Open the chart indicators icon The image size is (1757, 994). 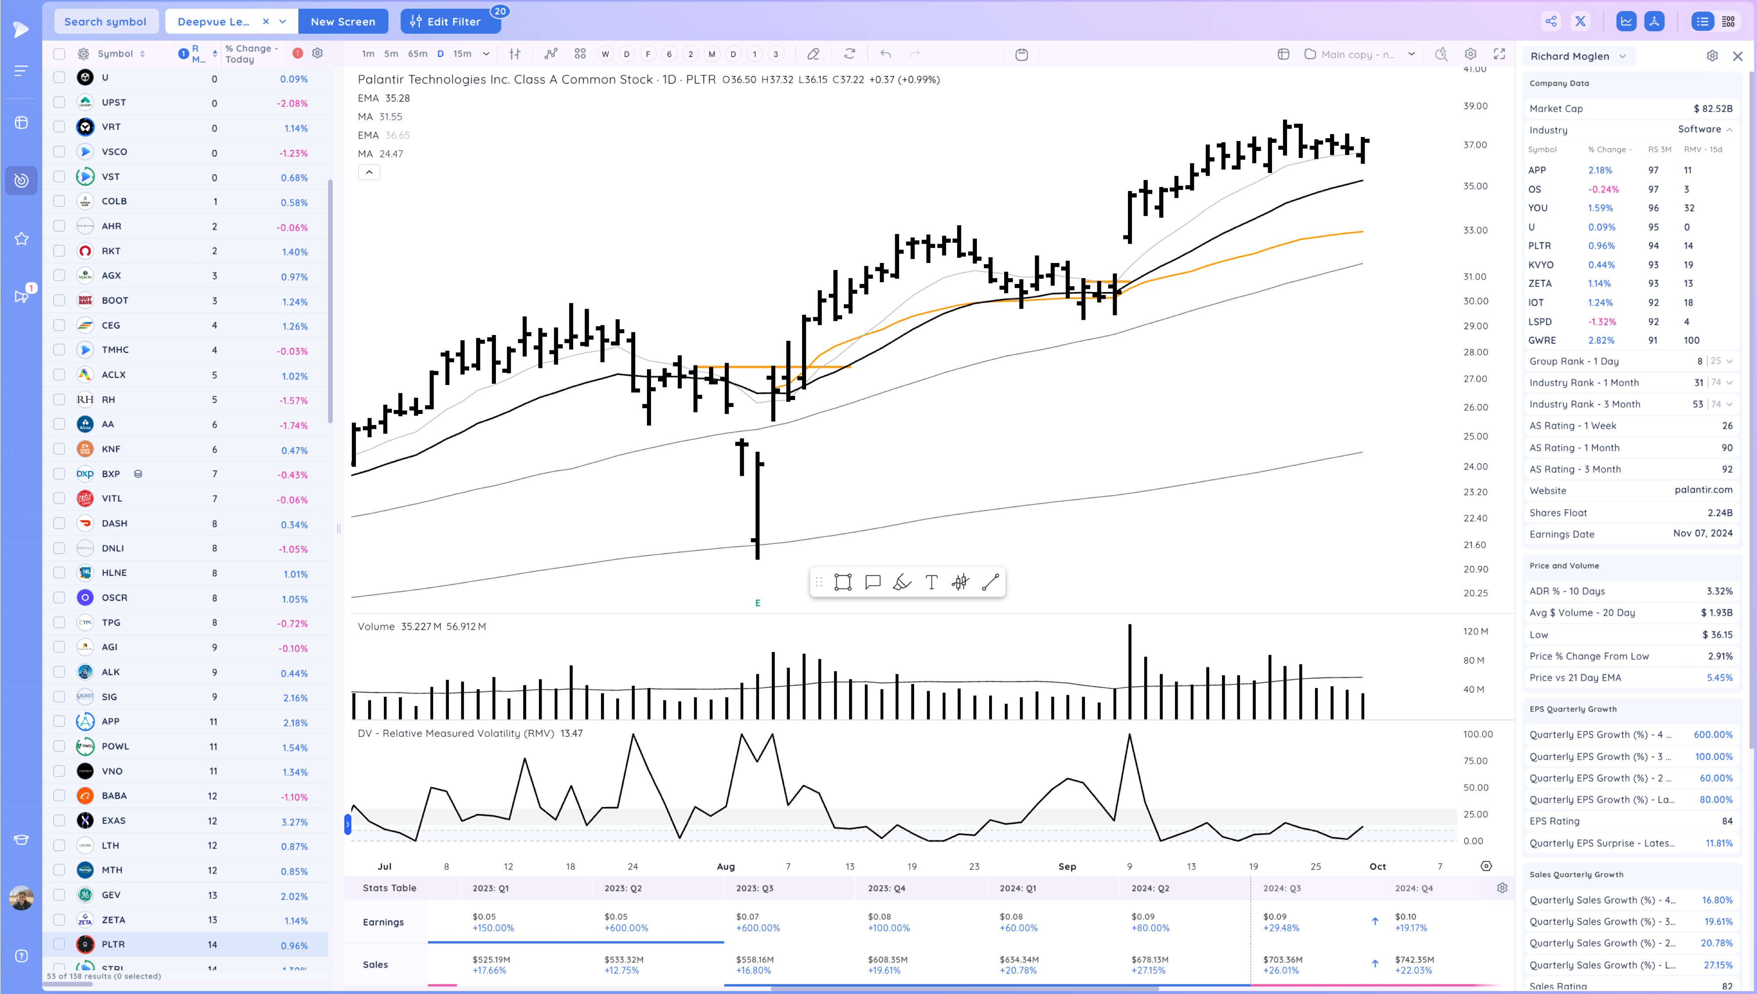tap(550, 54)
